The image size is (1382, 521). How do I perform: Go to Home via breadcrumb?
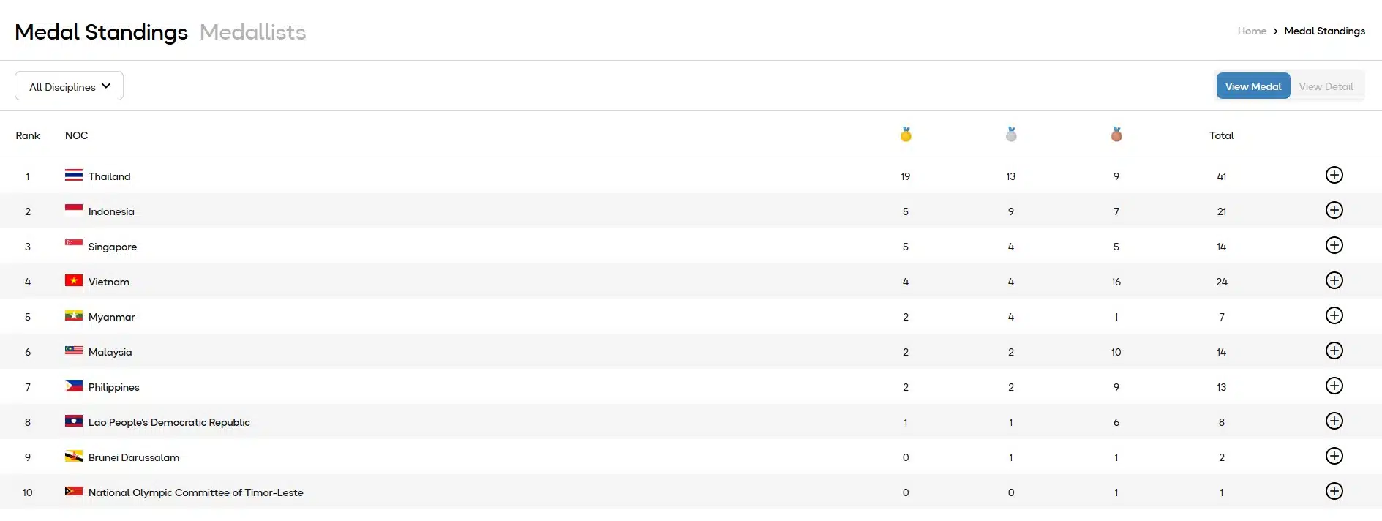[1251, 31]
